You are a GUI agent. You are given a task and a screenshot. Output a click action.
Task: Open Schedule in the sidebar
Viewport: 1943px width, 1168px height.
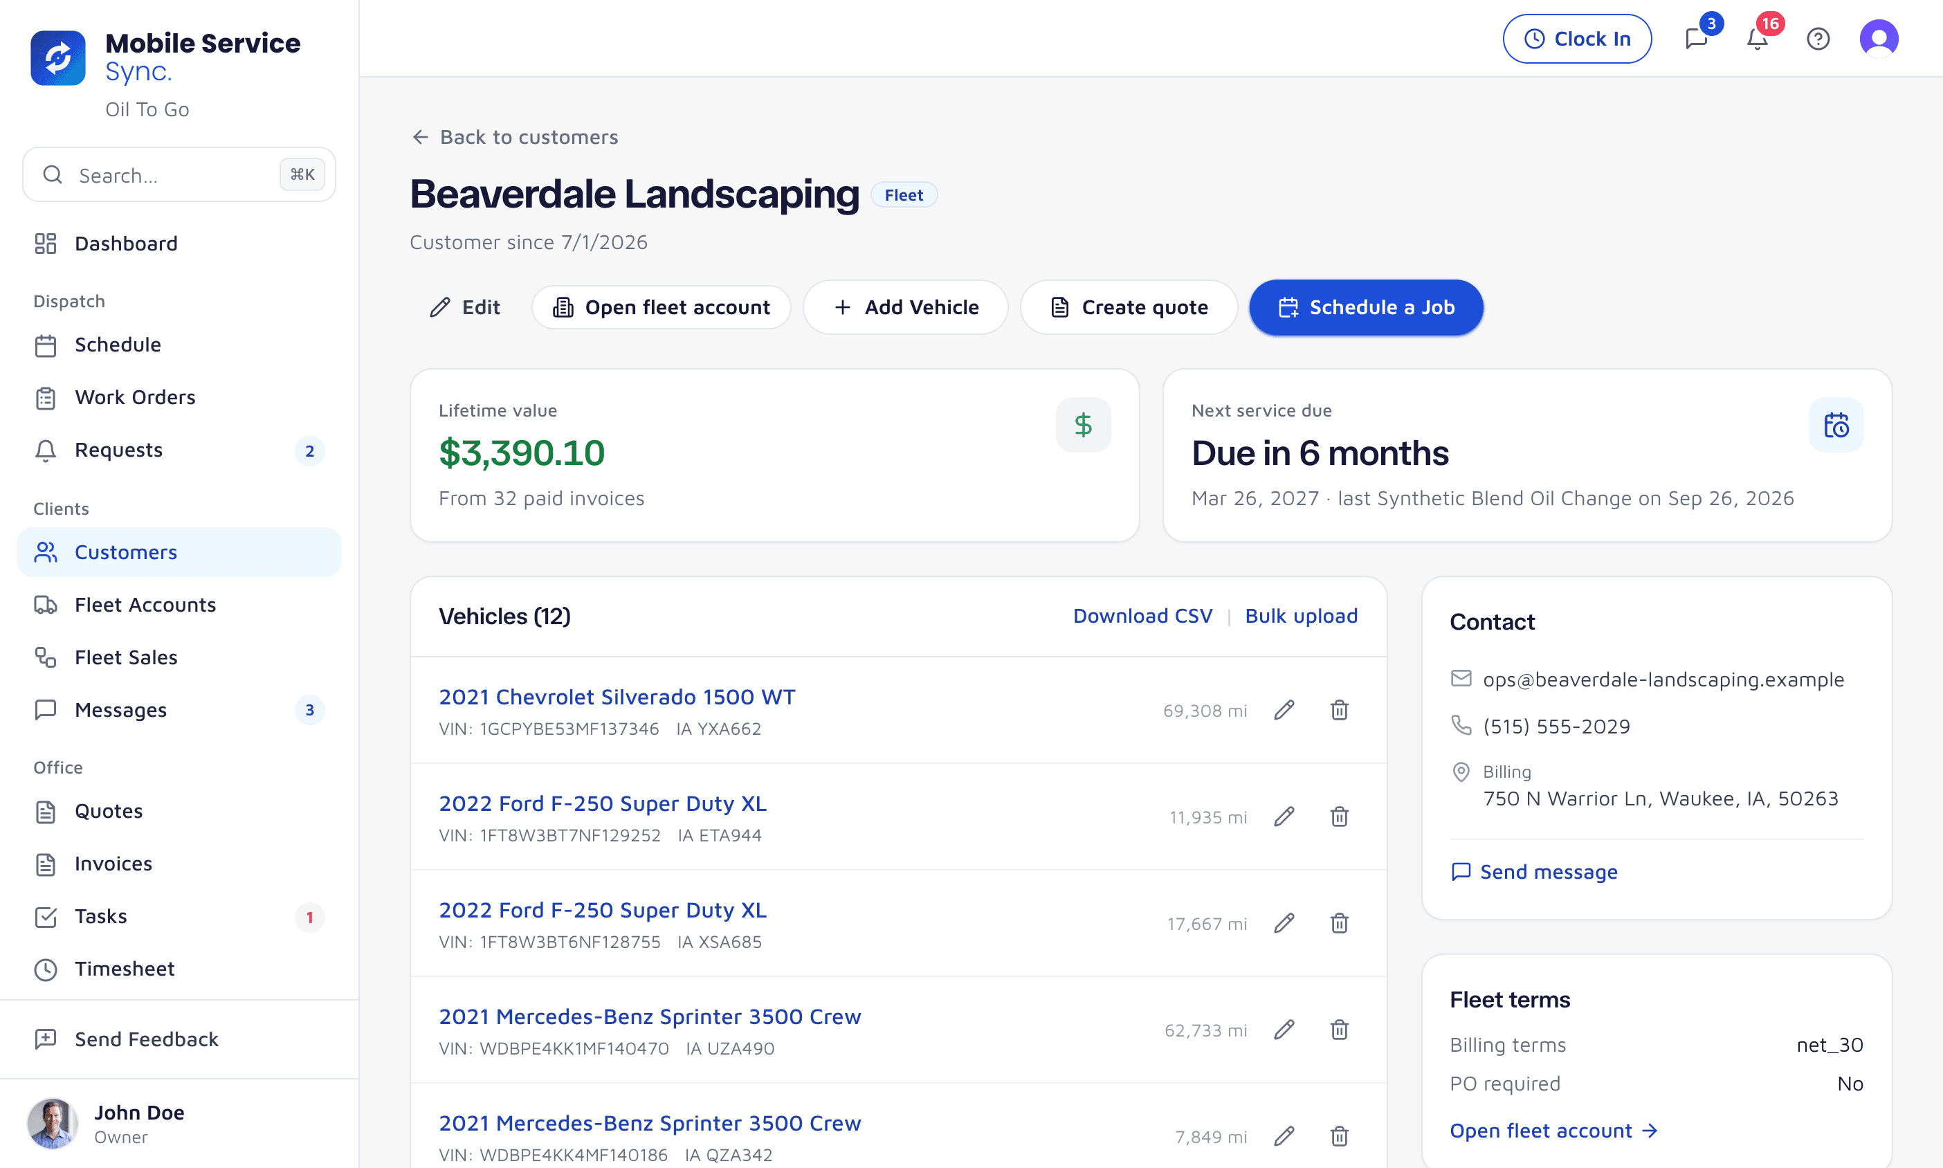tap(179, 345)
